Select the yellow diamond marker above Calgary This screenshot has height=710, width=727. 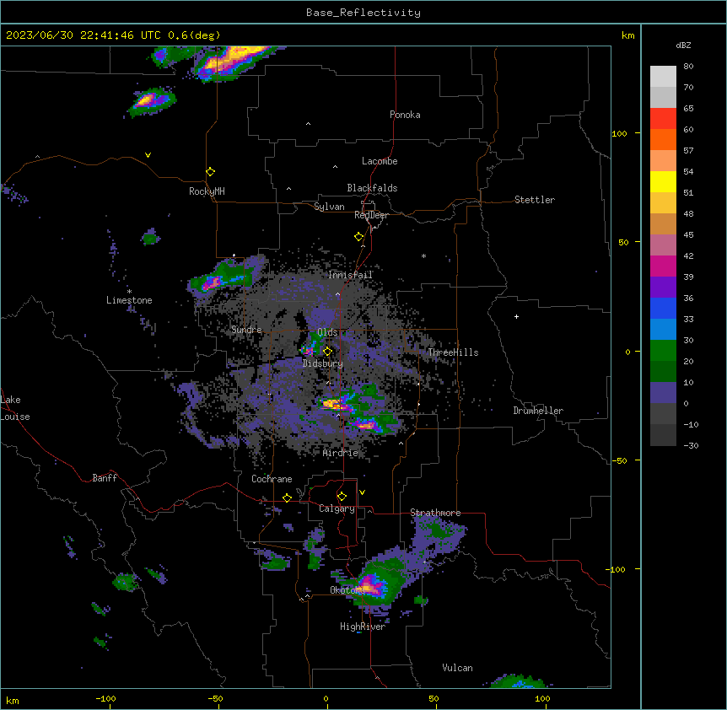click(x=342, y=497)
